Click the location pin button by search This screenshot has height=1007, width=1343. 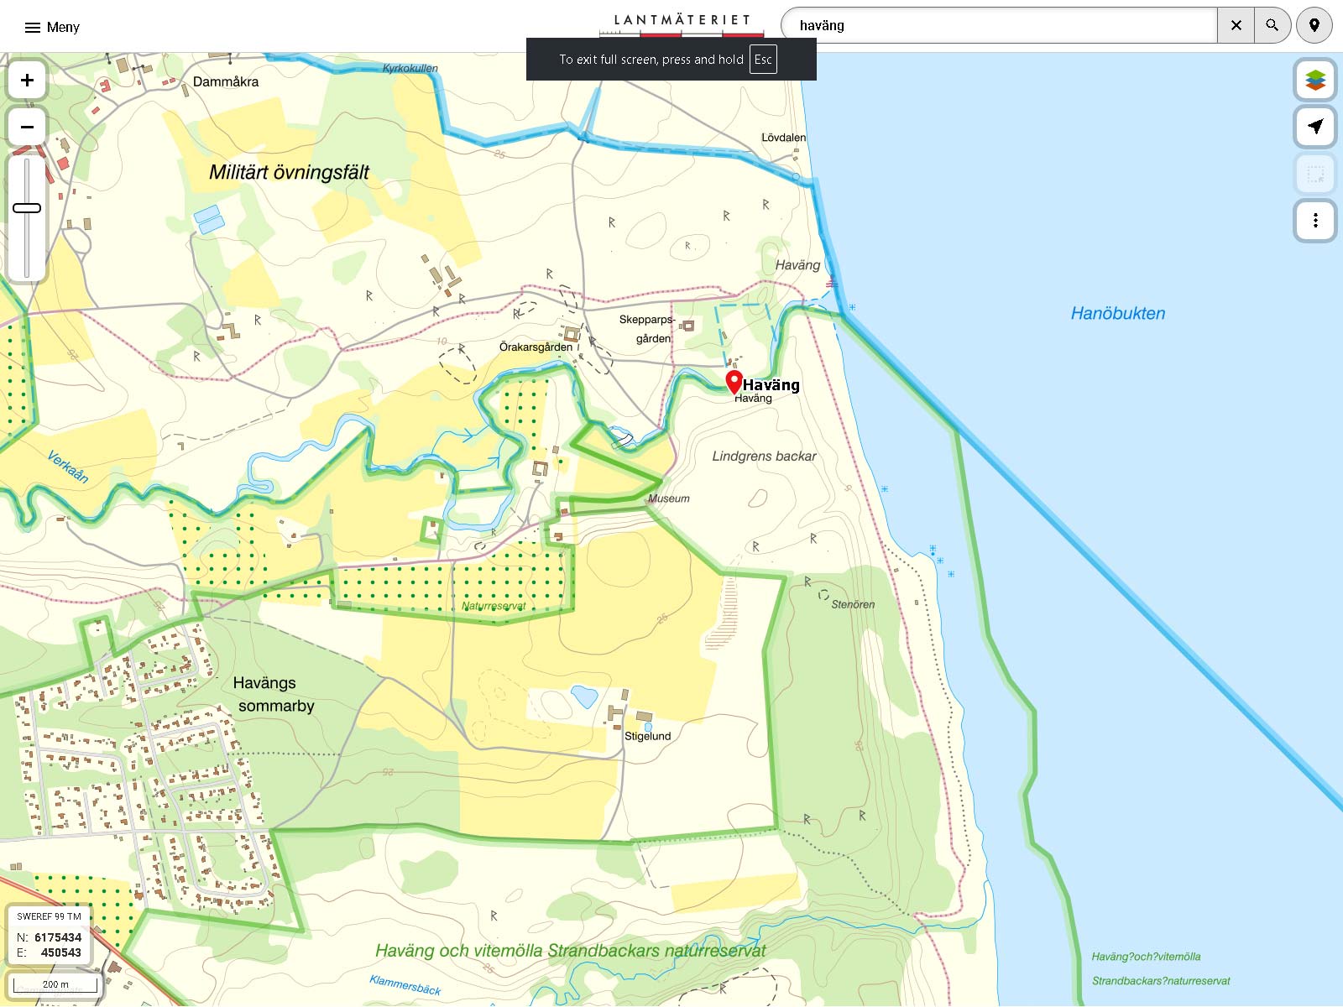pos(1314,25)
